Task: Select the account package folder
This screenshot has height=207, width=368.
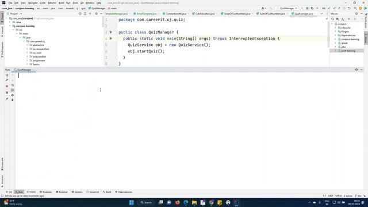Action: (37, 53)
